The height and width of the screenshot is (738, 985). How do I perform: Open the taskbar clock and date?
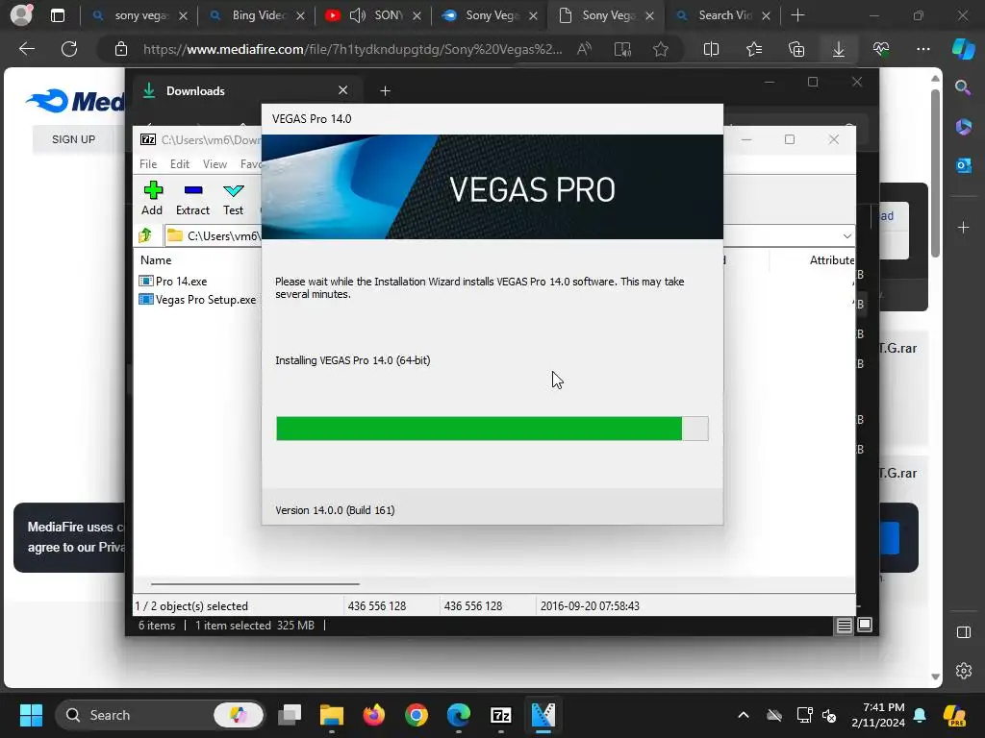coord(877,715)
